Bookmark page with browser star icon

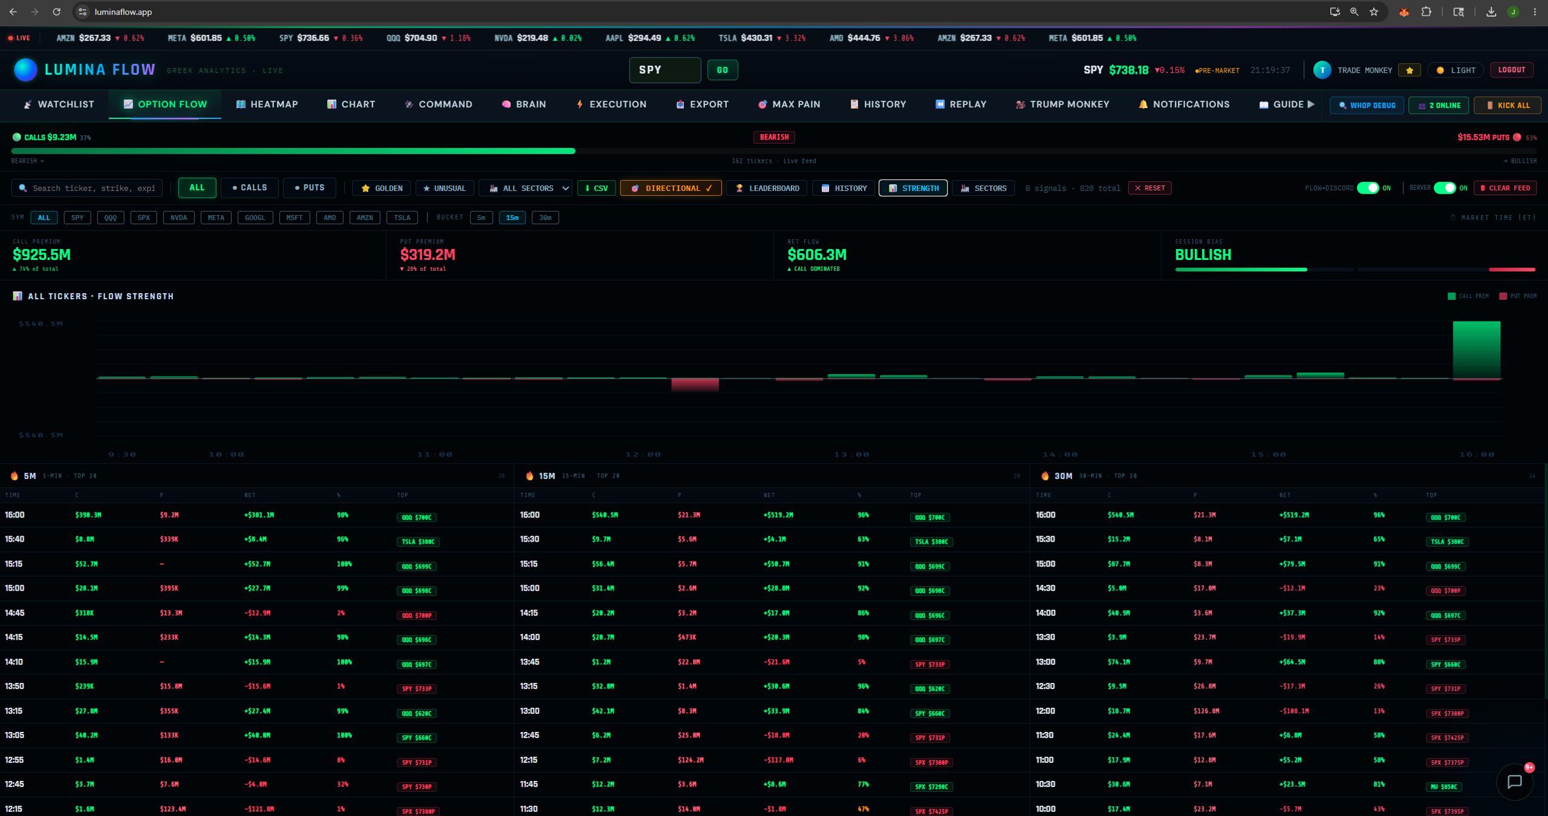1374,11
